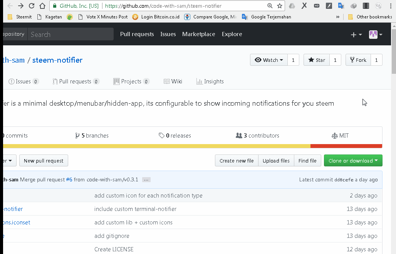Open the MIT license
Image resolution: width=396 pixels, height=254 pixels.
tap(340, 136)
